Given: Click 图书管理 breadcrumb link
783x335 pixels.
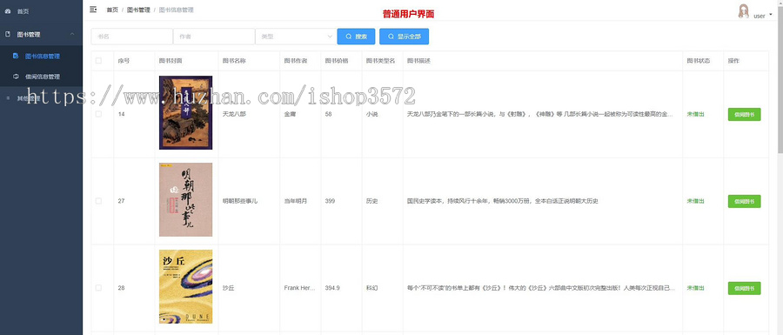Looking at the screenshot, I should tap(138, 10).
